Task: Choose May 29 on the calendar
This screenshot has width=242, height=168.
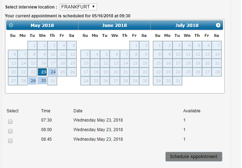Action: [x=32, y=81]
